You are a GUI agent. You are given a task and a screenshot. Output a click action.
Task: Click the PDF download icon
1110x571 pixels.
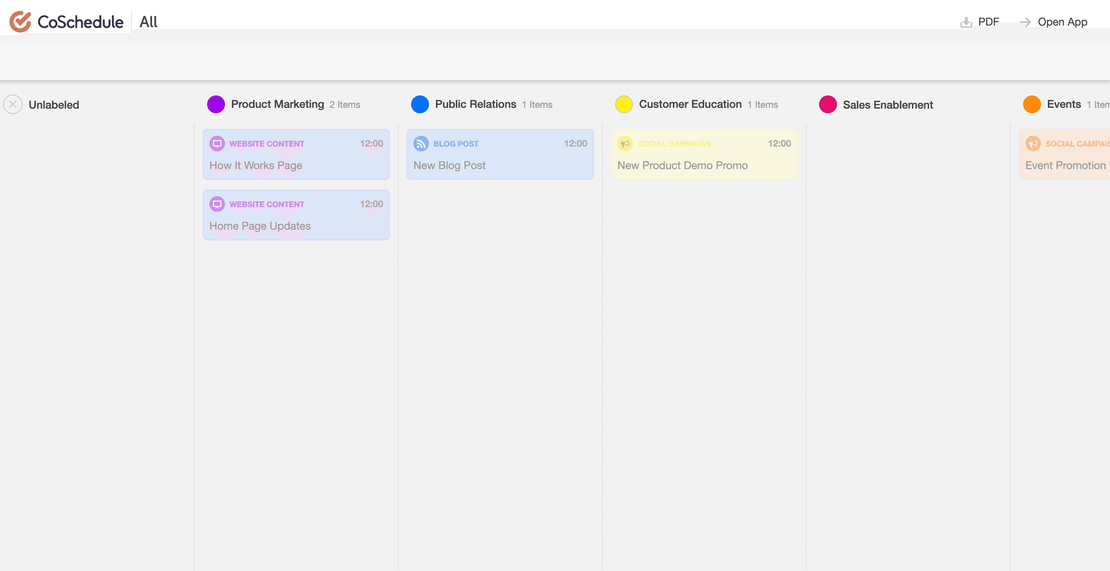pyautogui.click(x=966, y=22)
